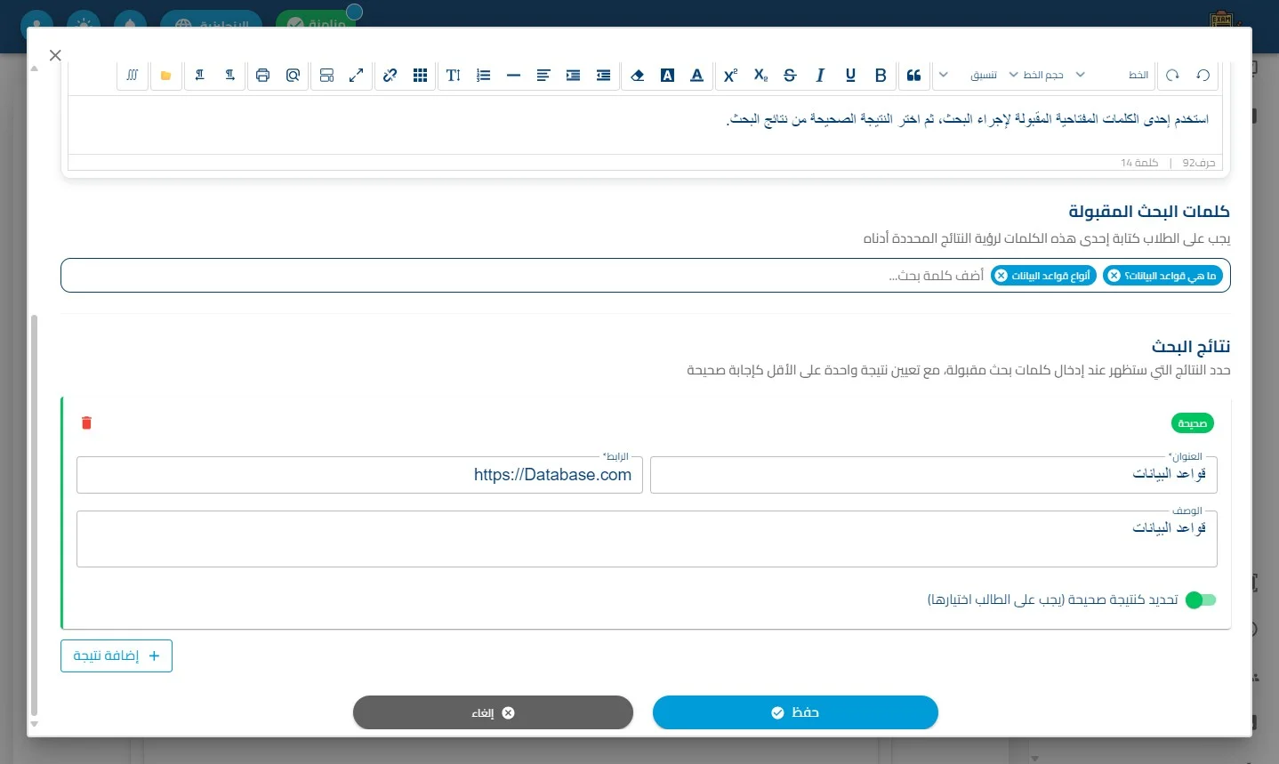Click the 'إضافة نتيجة' add result button
This screenshot has height=764, width=1279.
click(x=117, y=656)
